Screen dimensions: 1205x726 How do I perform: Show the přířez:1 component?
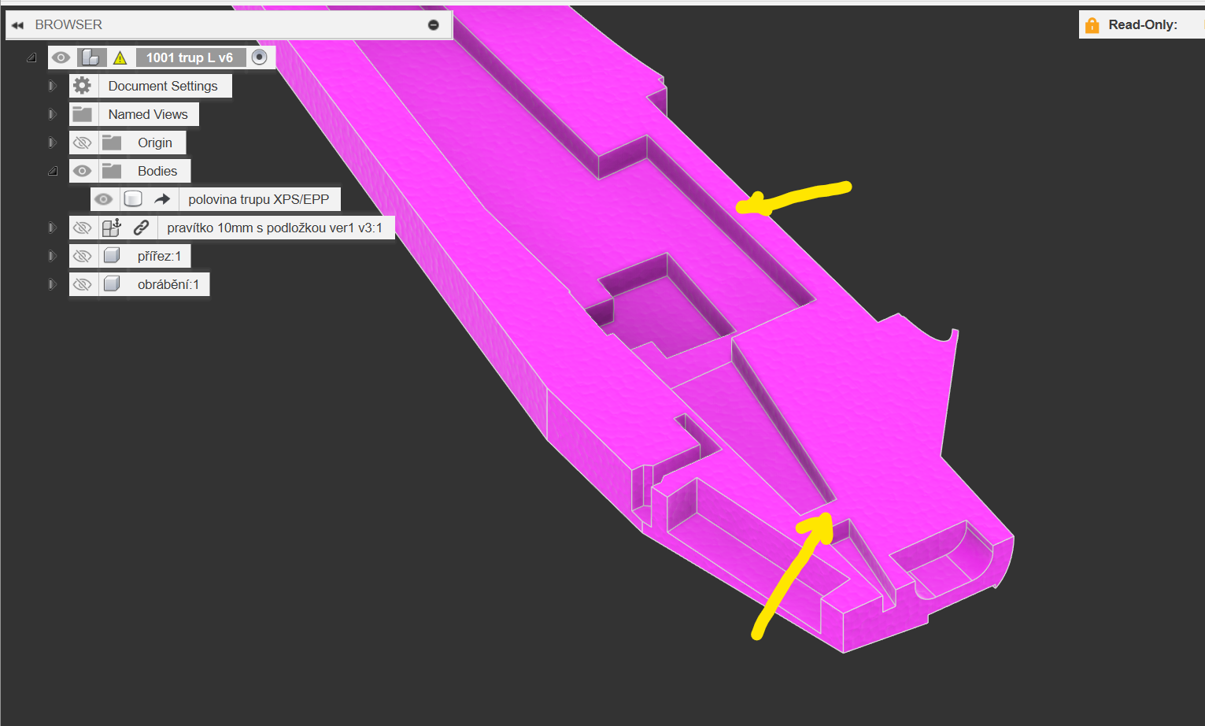(x=82, y=256)
